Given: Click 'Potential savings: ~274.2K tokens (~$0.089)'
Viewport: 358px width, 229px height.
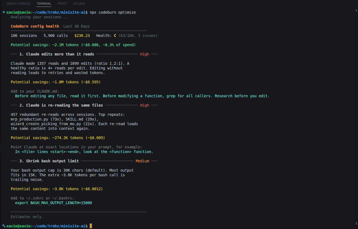Looking at the screenshot, I should click(x=58, y=138).
